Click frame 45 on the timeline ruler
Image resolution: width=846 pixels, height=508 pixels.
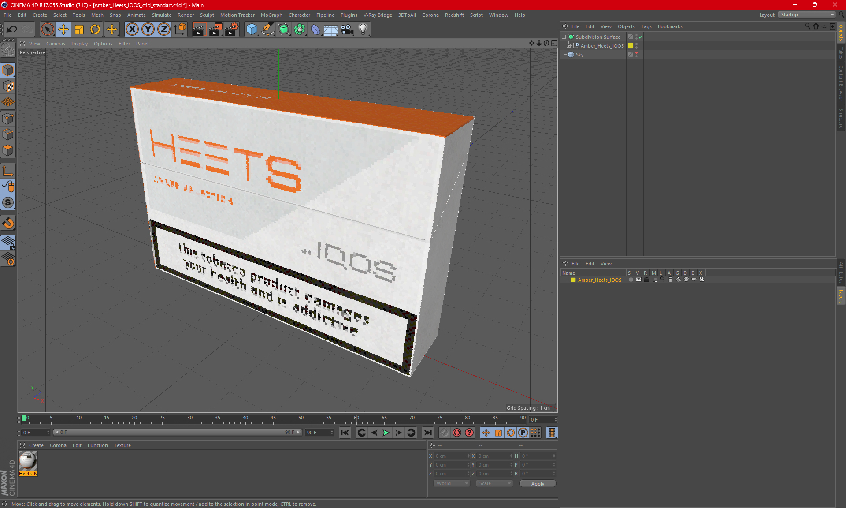(273, 418)
